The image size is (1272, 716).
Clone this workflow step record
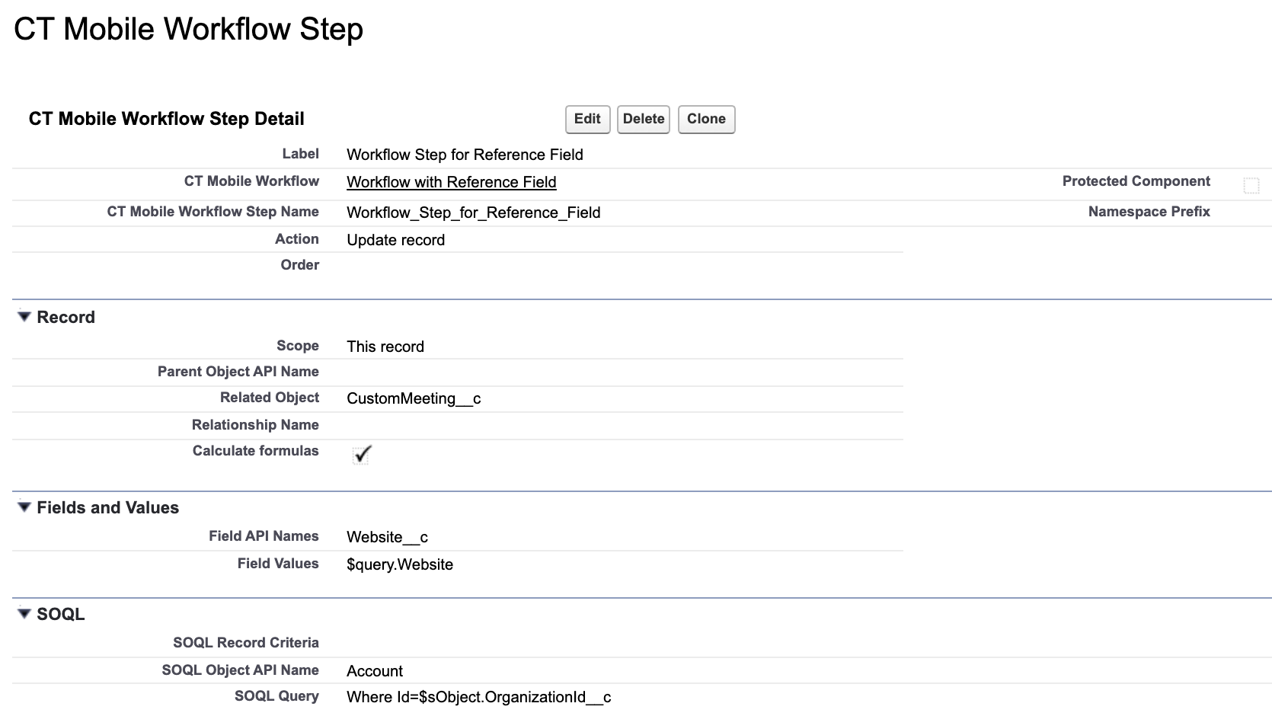pyautogui.click(x=705, y=119)
